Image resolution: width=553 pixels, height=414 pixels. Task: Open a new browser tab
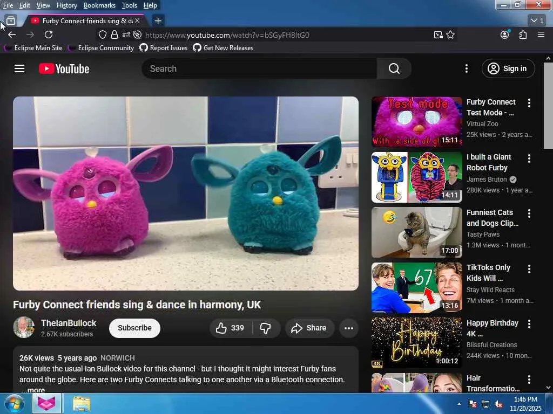pos(158,21)
